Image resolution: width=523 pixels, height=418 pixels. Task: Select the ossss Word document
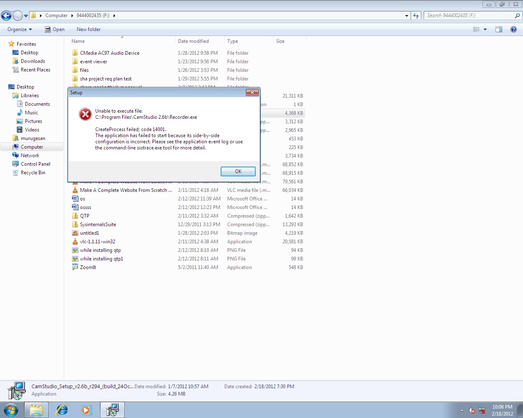pos(85,207)
